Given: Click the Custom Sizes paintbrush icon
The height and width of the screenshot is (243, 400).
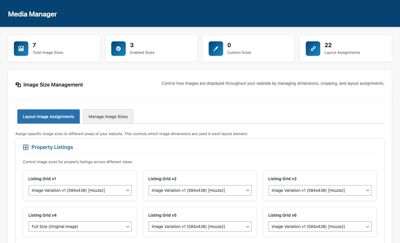Looking at the screenshot, I should [x=216, y=49].
